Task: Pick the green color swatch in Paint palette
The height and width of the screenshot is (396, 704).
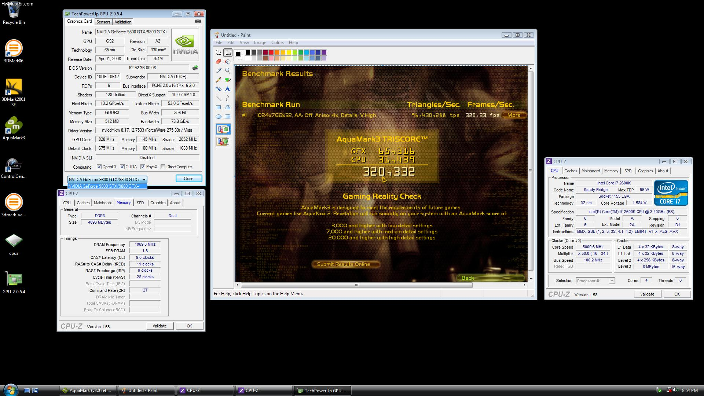Action: tap(301, 52)
